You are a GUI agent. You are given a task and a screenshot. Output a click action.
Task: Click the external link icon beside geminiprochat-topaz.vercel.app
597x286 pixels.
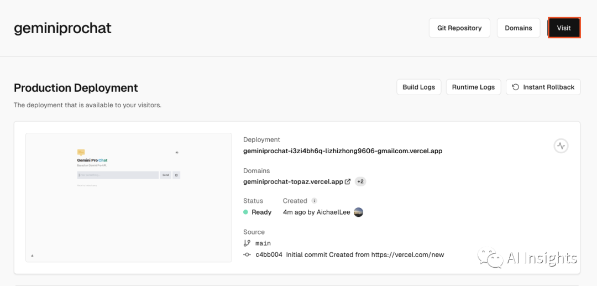[x=348, y=181]
